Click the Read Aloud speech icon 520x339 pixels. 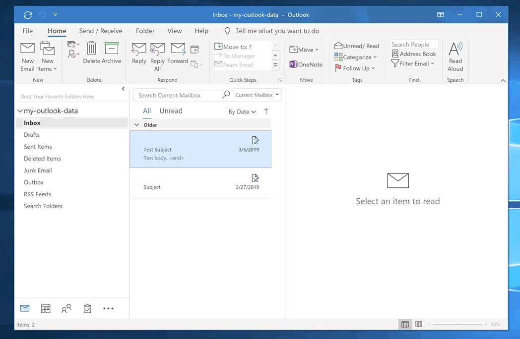tap(455, 49)
